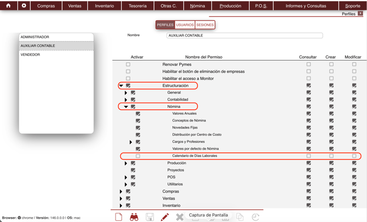This screenshot has height=222, width=367.
Task: Click the Nombre text field
Action: pyautogui.click(x=244, y=36)
